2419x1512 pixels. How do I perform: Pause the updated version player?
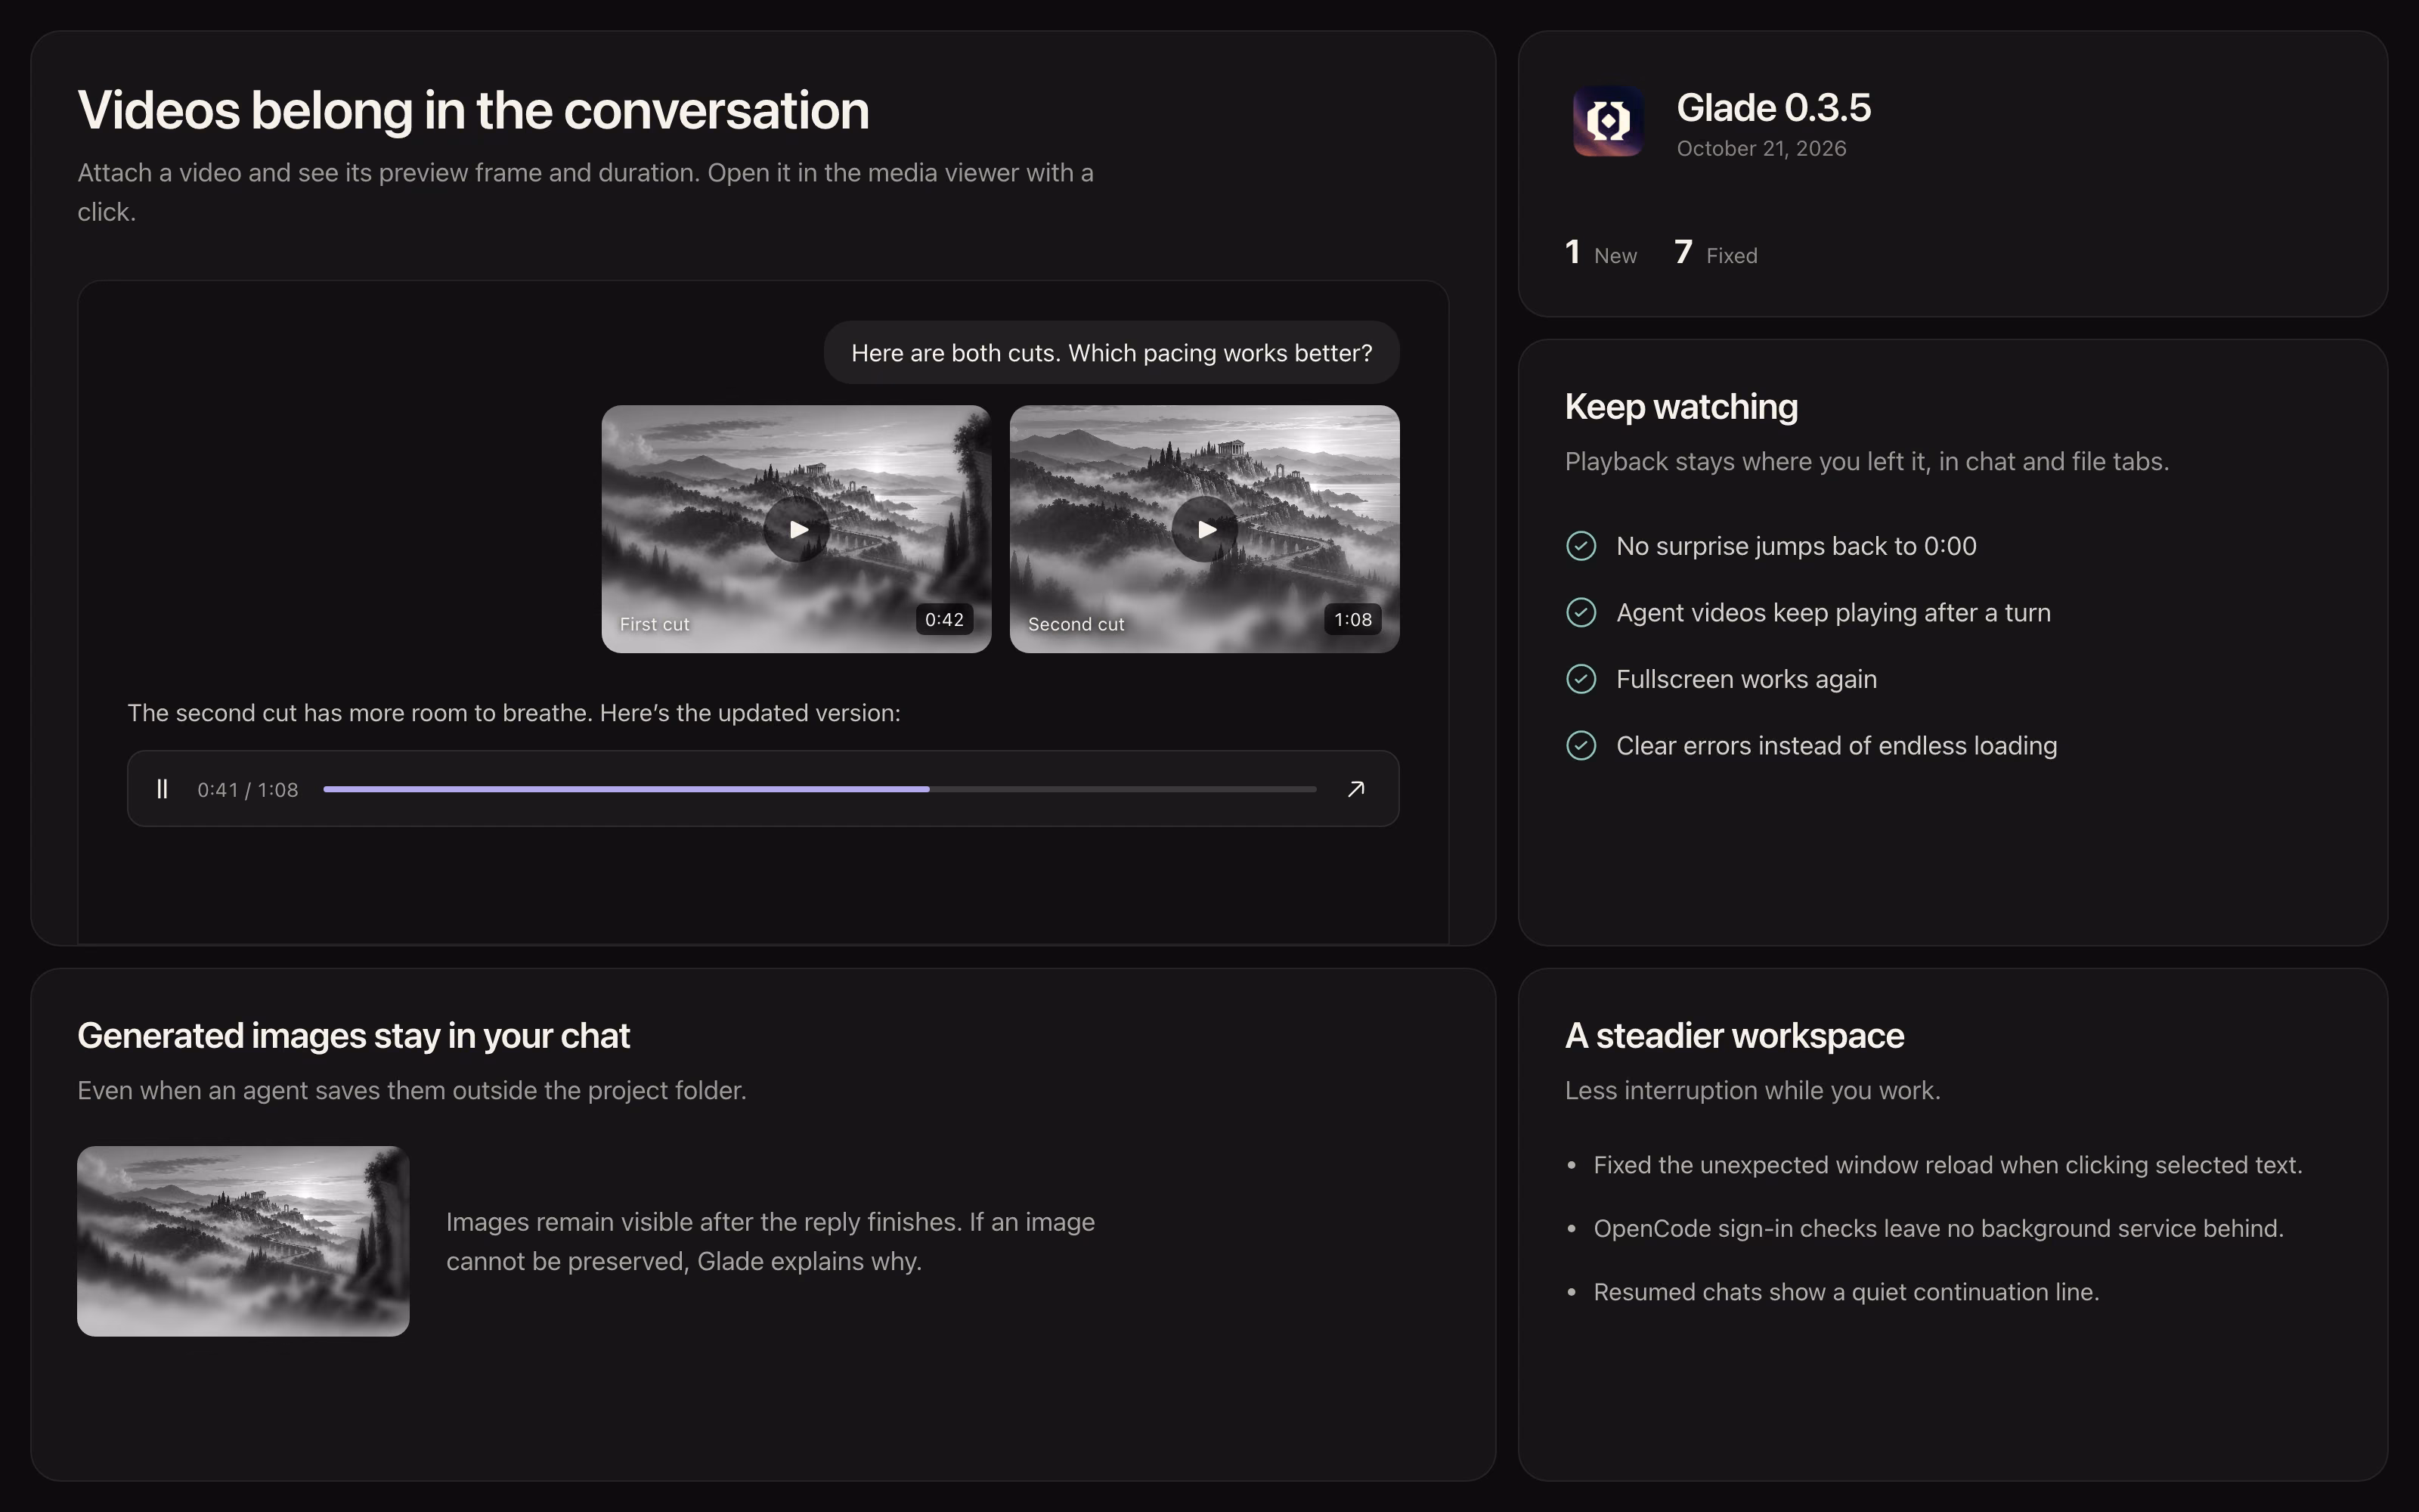[x=162, y=789]
